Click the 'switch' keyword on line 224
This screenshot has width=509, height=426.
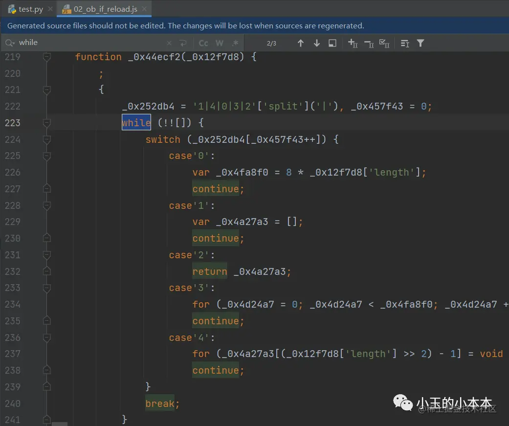(x=163, y=139)
